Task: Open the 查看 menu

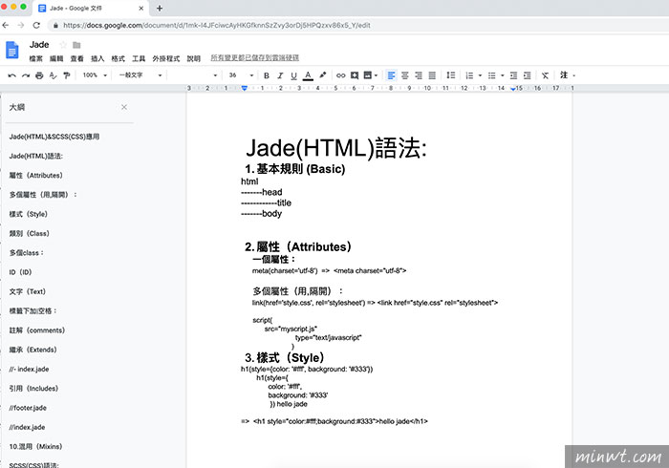Action: pos(76,58)
